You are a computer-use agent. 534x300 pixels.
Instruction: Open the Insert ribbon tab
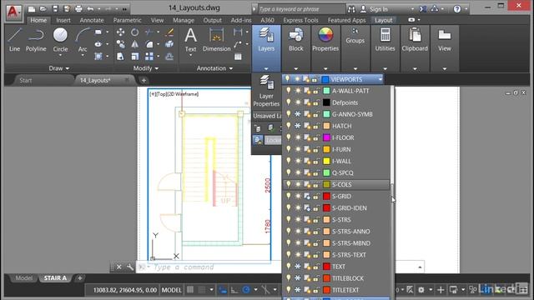coord(63,20)
